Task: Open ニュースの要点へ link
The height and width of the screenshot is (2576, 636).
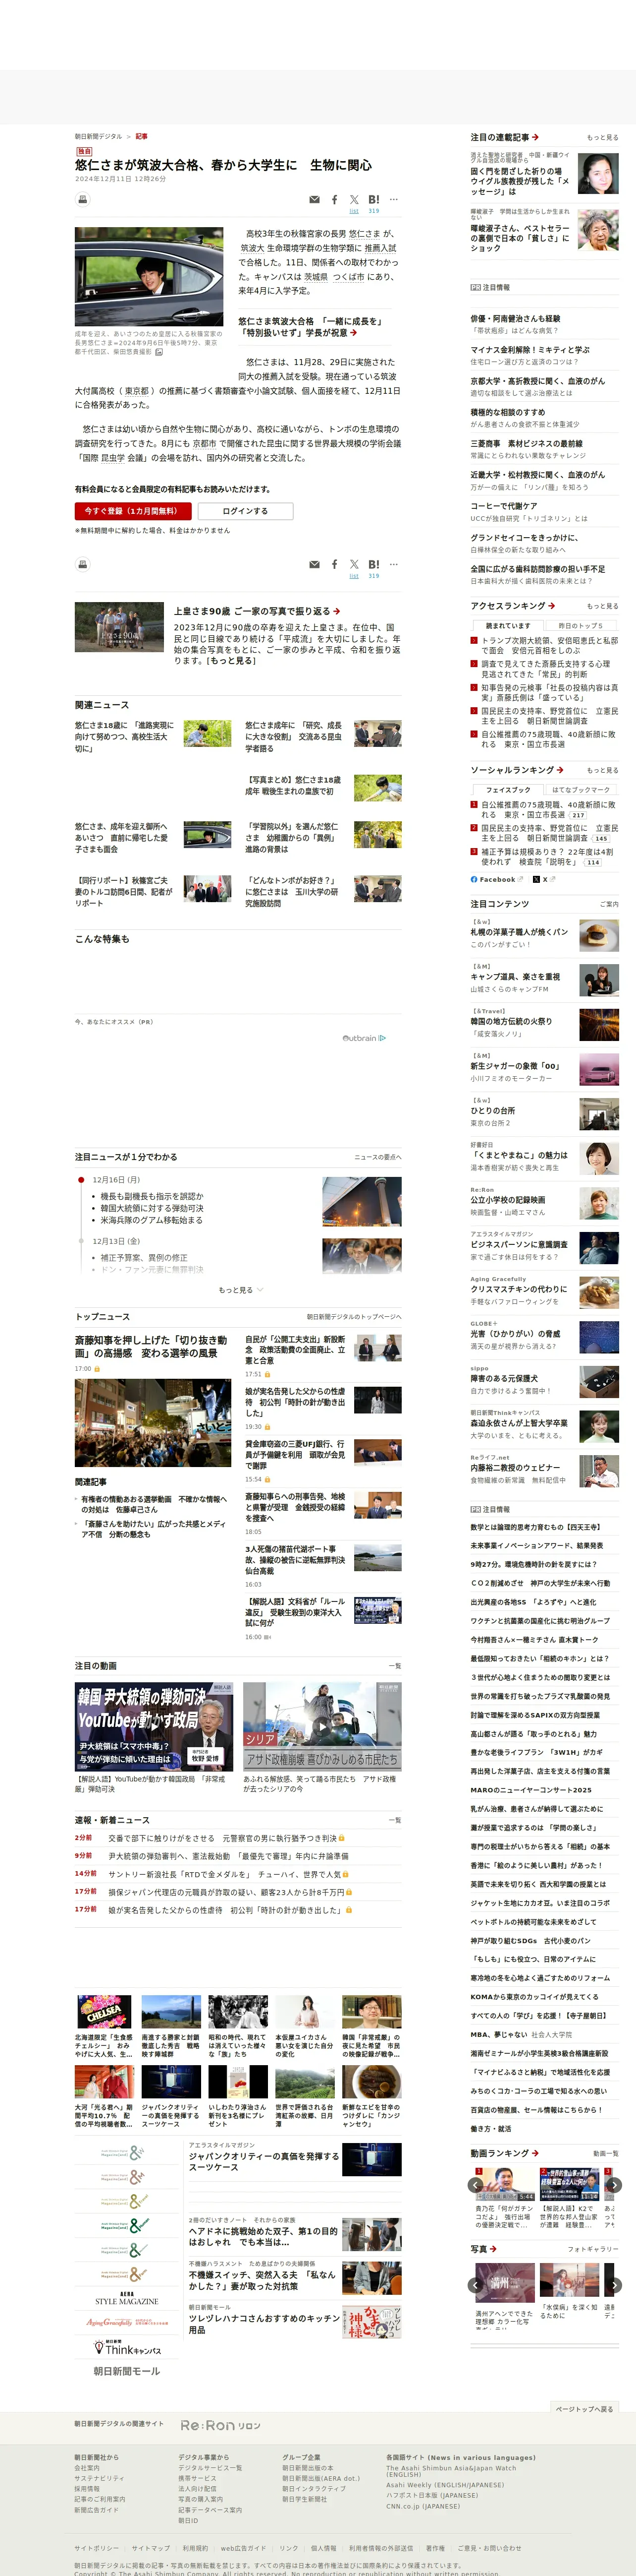Action: pos(377,1157)
